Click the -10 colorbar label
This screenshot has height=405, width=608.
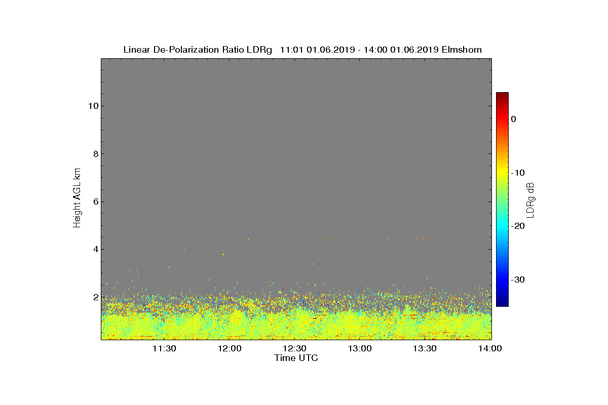point(517,173)
